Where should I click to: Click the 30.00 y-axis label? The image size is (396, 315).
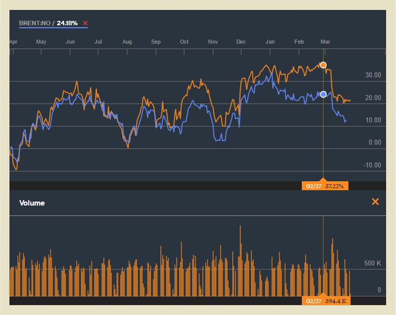point(373,75)
